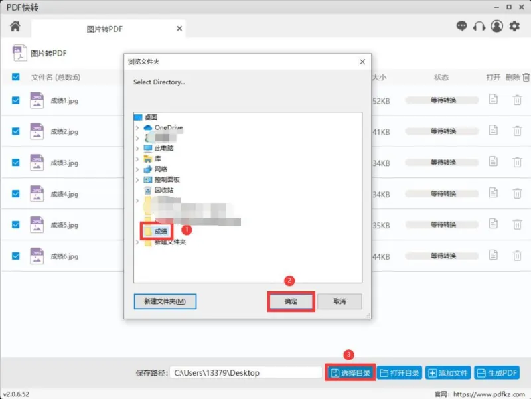Close the 图片转PDF tab

tap(179, 29)
